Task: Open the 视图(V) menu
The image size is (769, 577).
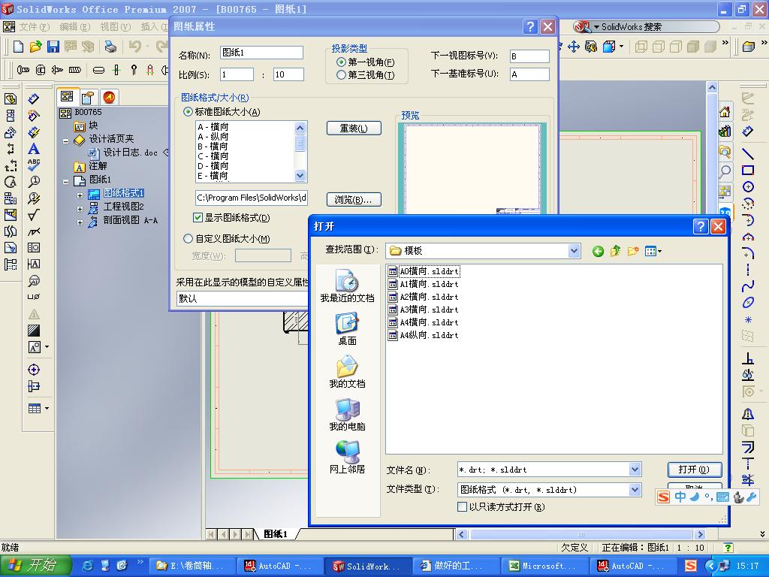Action: click(x=115, y=26)
